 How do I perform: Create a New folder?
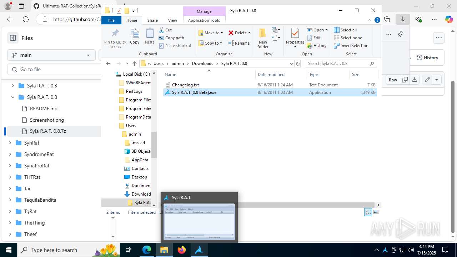click(263, 38)
